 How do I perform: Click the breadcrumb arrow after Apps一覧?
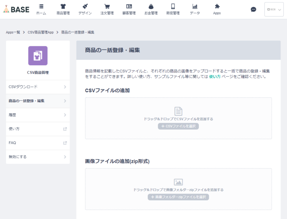click(x=24, y=32)
